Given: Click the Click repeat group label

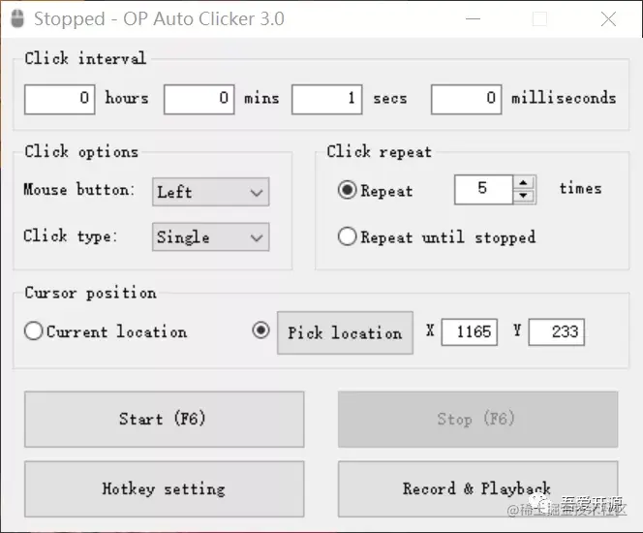Looking at the screenshot, I should (x=380, y=152).
